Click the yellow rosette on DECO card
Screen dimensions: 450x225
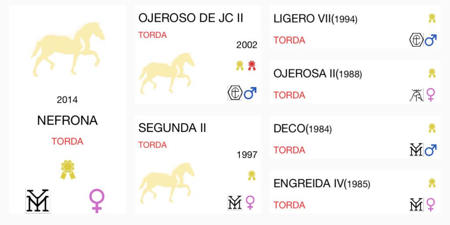tap(432, 128)
